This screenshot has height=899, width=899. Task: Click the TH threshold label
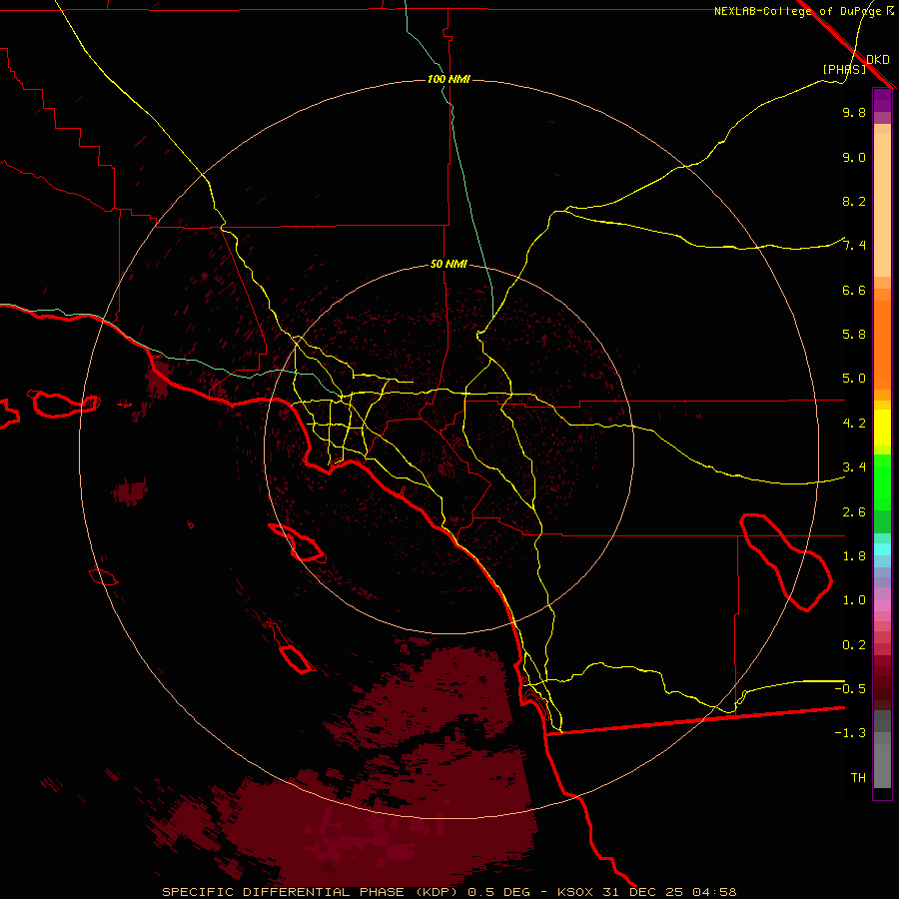click(858, 778)
